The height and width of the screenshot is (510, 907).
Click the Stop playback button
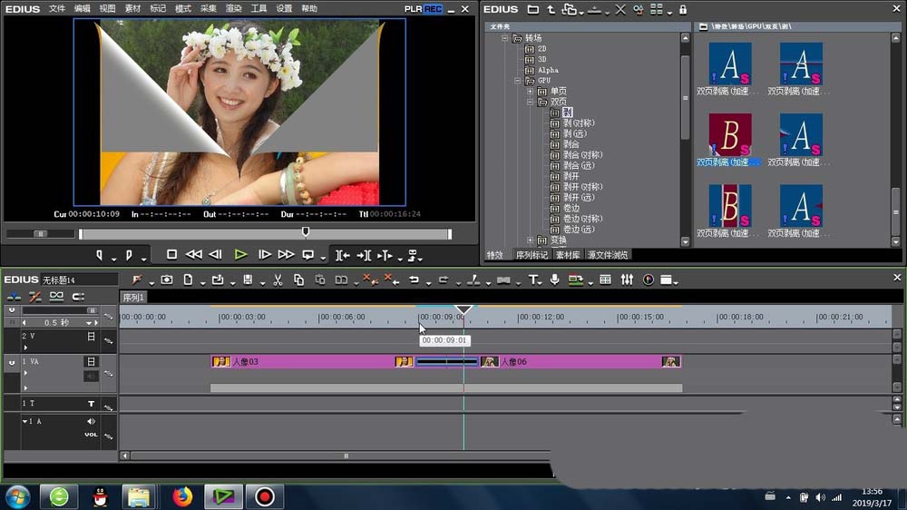(171, 255)
